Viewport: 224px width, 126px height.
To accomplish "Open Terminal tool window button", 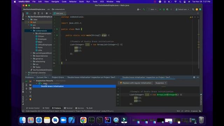I will point(68,108).
